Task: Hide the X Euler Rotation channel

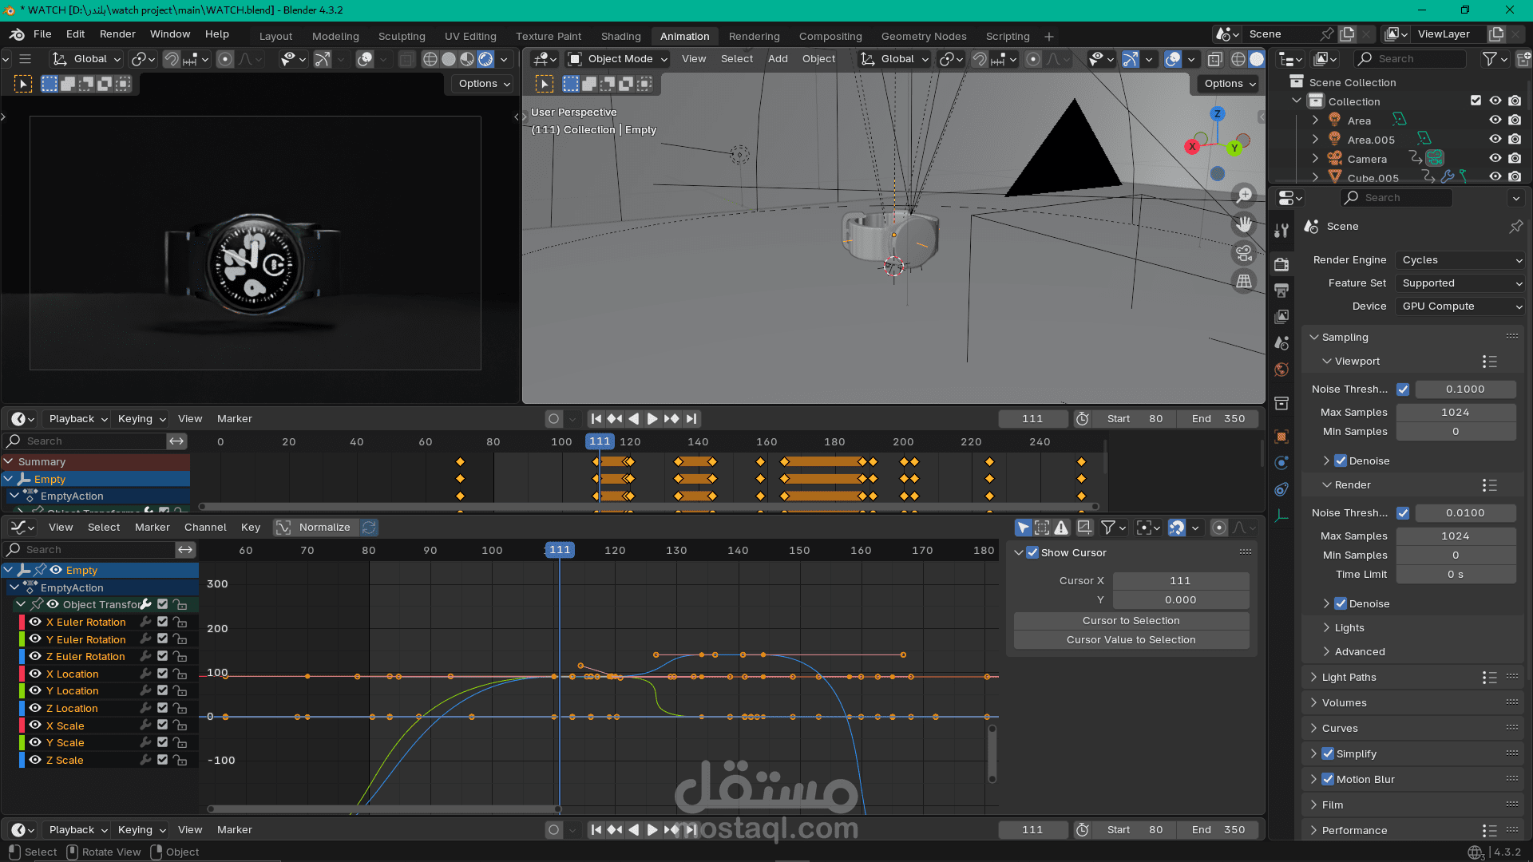Action: 35,623
